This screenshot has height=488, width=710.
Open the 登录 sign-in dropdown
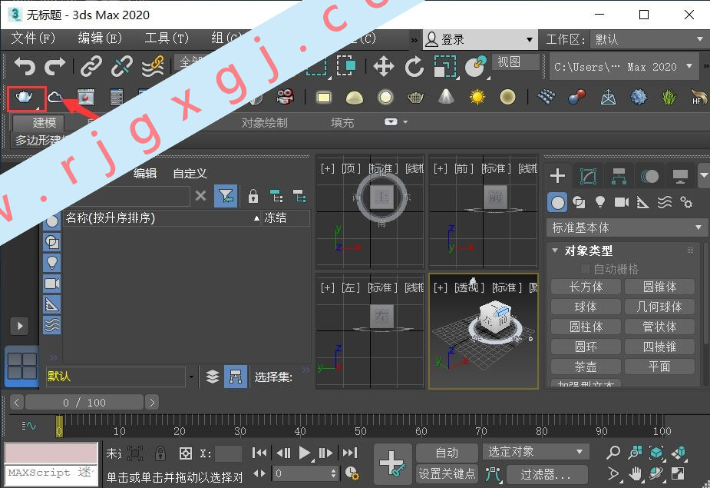(480, 40)
